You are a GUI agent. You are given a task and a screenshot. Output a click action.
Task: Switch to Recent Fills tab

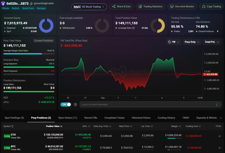click(x=91, y=118)
